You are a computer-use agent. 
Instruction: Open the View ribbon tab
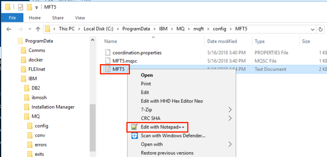pyautogui.click(x=80, y=18)
